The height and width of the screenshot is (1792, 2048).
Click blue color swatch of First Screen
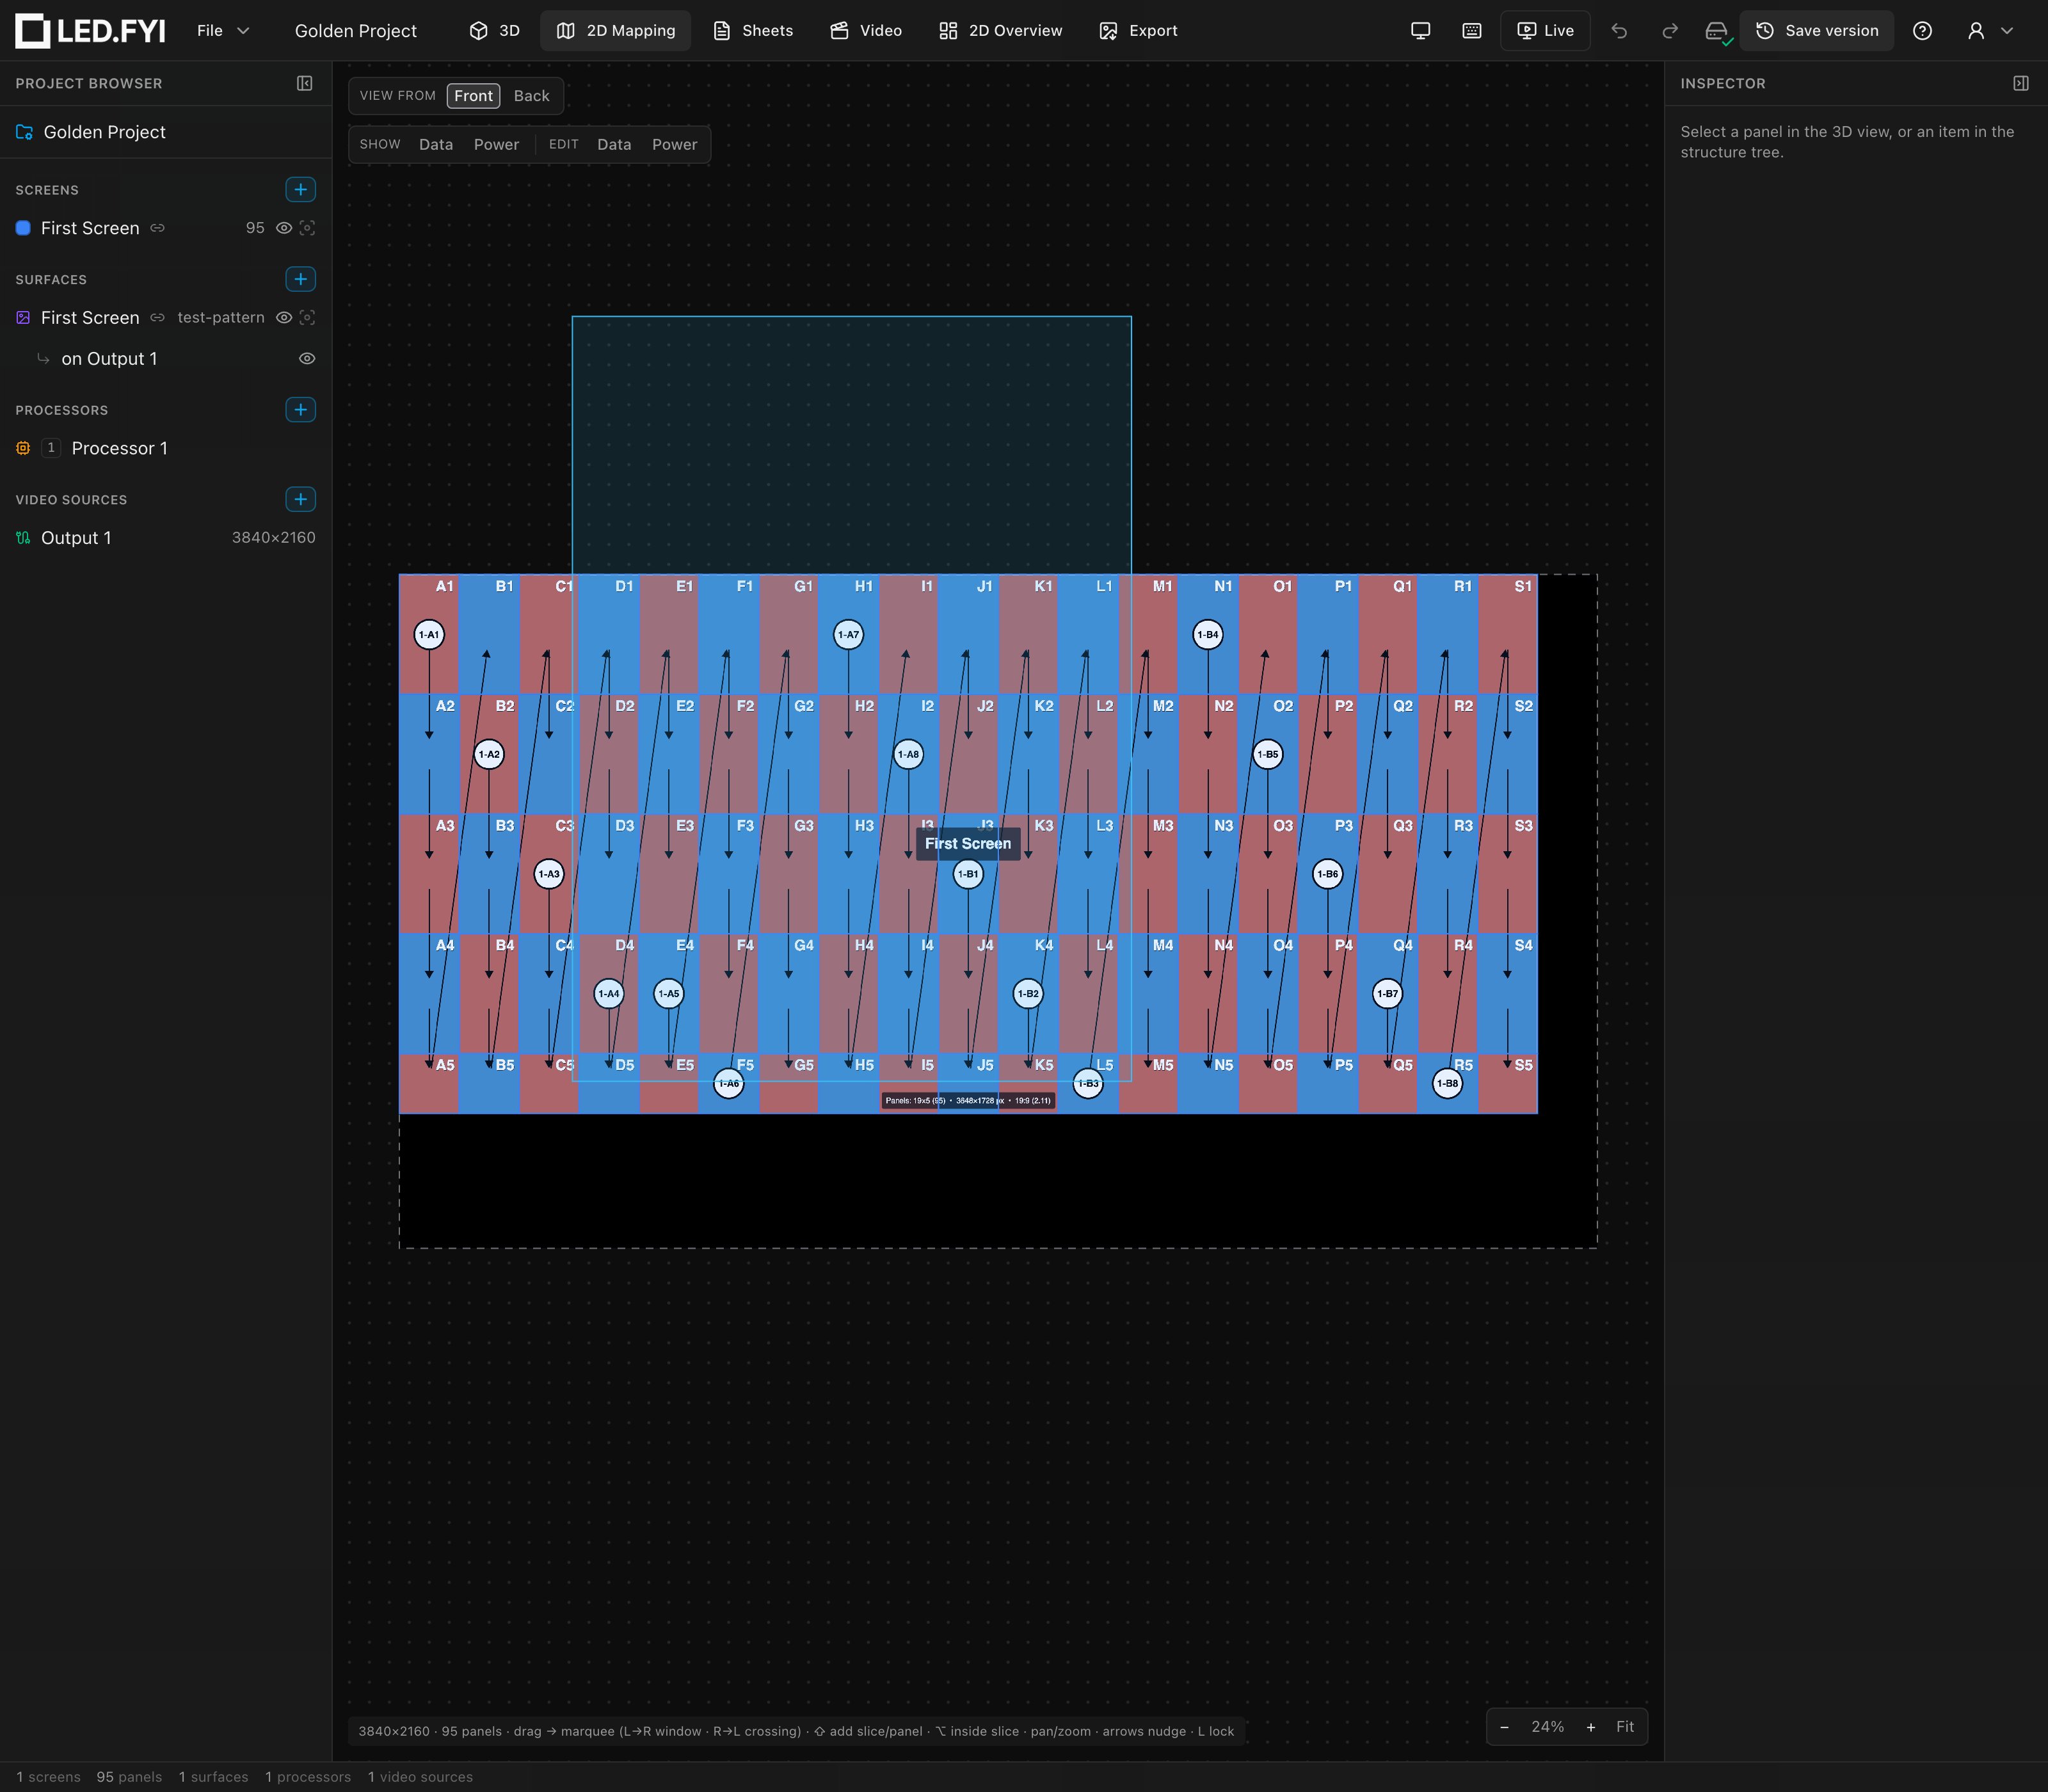pos(23,228)
